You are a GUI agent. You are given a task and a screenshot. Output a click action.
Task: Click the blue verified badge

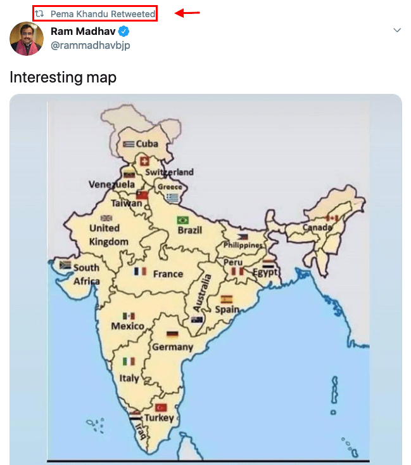125,32
